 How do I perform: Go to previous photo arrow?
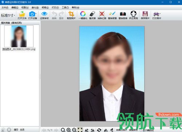[44, 130]
